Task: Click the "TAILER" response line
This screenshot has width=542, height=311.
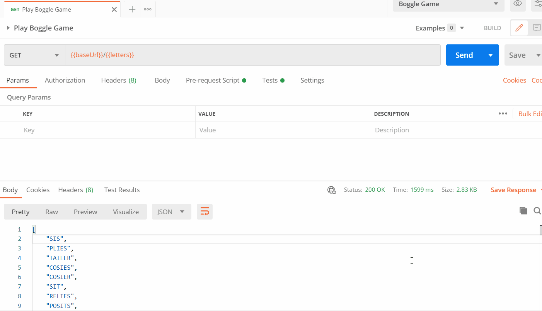Action: click(x=62, y=258)
